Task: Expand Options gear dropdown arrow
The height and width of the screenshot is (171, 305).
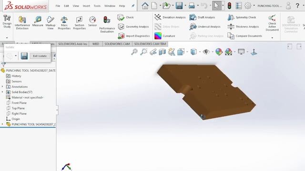Action: click(254, 6)
